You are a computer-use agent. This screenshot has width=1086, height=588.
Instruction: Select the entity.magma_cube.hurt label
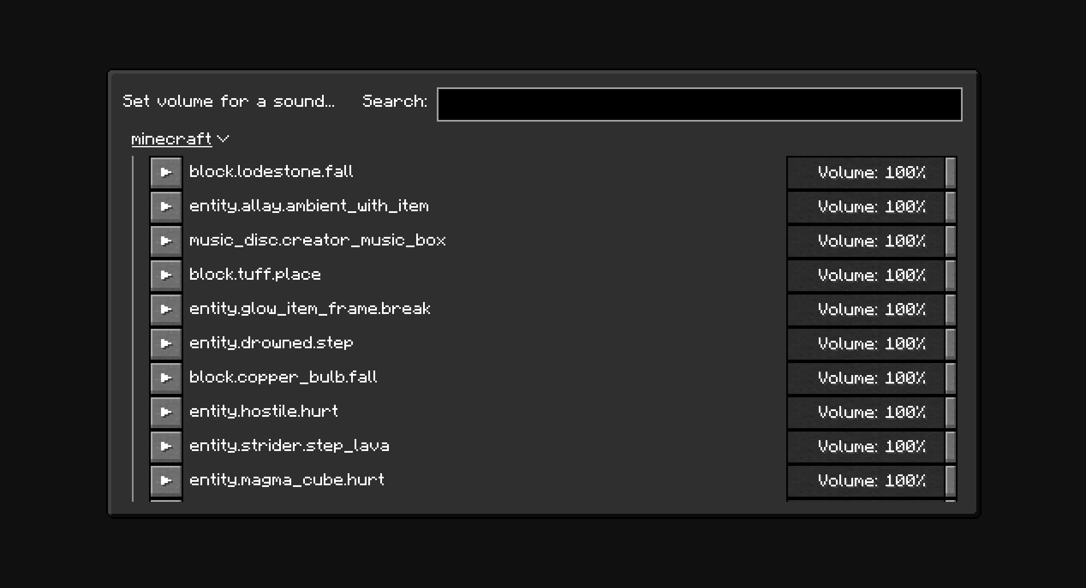pyautogui.click(x=287, y=481)
